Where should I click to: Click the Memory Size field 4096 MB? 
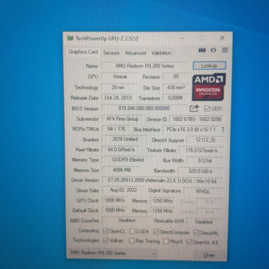[x=122, y=170]
